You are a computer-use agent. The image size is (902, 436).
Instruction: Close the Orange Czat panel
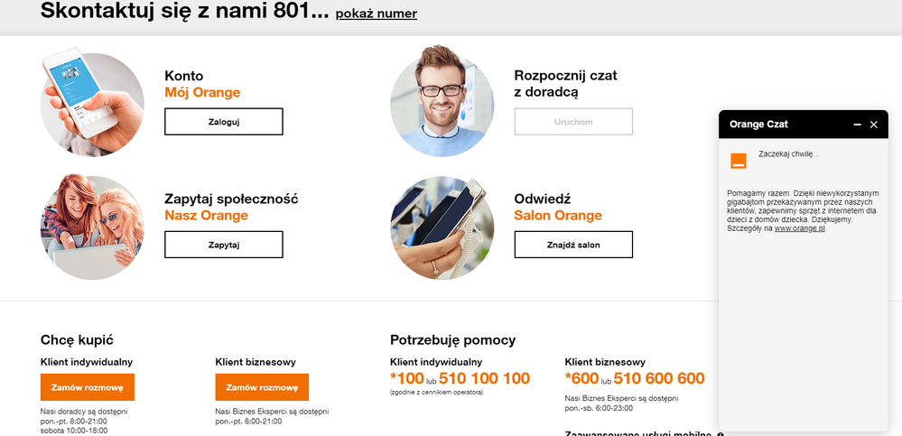pos(874,125)
